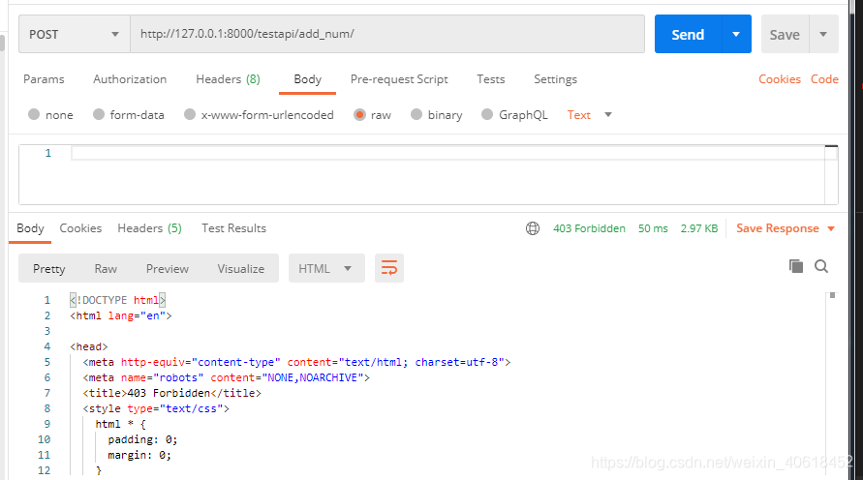Select the Preview response view
Image resolution: width=863 pixels, height=480 pixels.
click(x=168, y=268)
